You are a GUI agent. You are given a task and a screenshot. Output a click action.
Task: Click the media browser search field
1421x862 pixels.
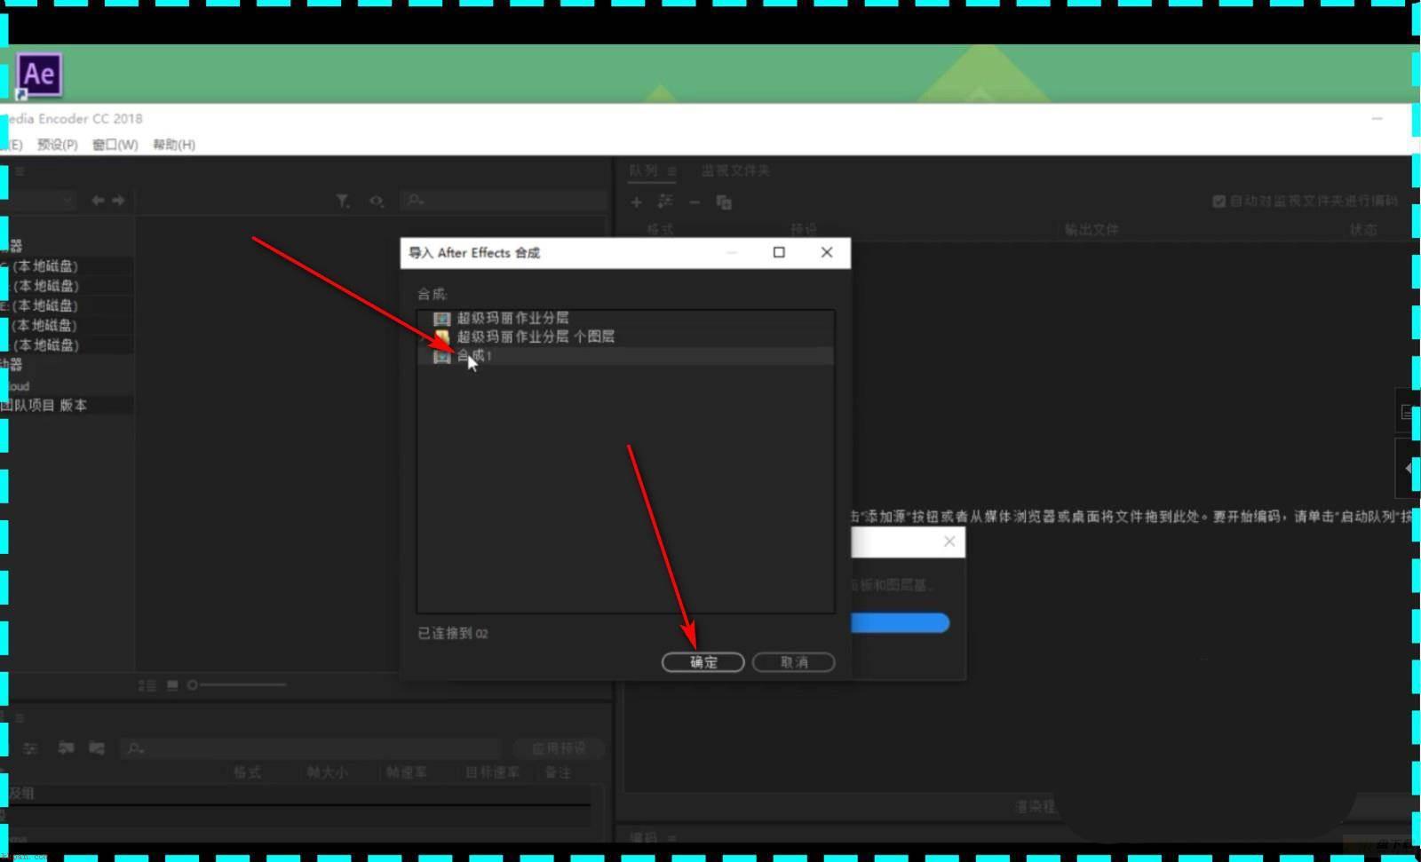(503, 201)
